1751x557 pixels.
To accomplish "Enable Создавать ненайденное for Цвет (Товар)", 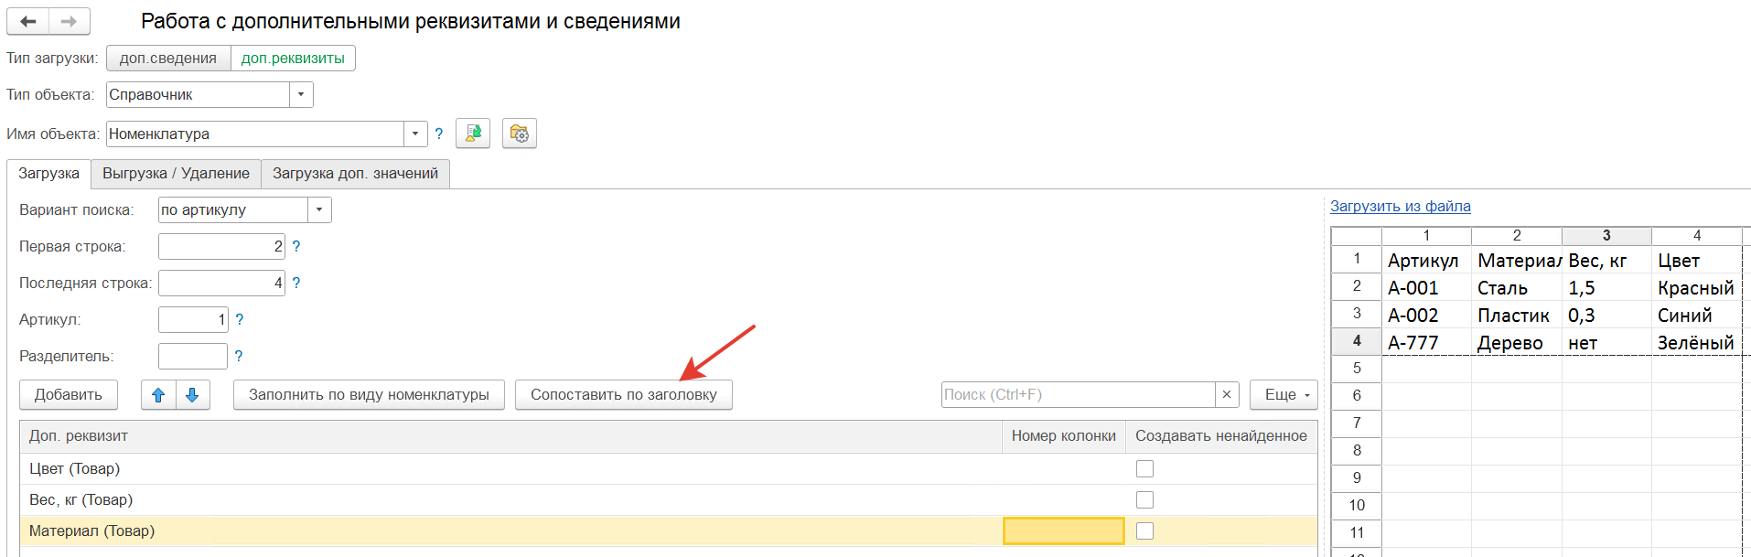I will click(1144, 468).
